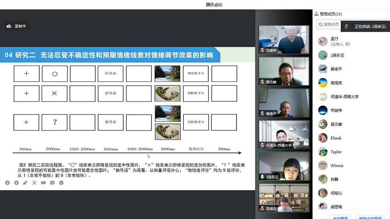The width and height of the screenshot is (390, 219).
Task: Go to previous slide in presentation toolbar
Action: coord(7,183)
